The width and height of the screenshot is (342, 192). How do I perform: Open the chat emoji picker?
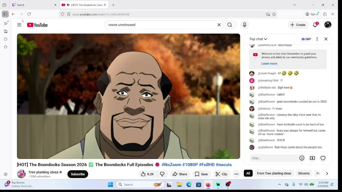302,158
